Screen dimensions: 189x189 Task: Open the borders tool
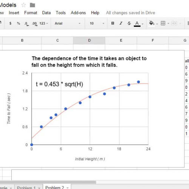click(x=163, y=23)
